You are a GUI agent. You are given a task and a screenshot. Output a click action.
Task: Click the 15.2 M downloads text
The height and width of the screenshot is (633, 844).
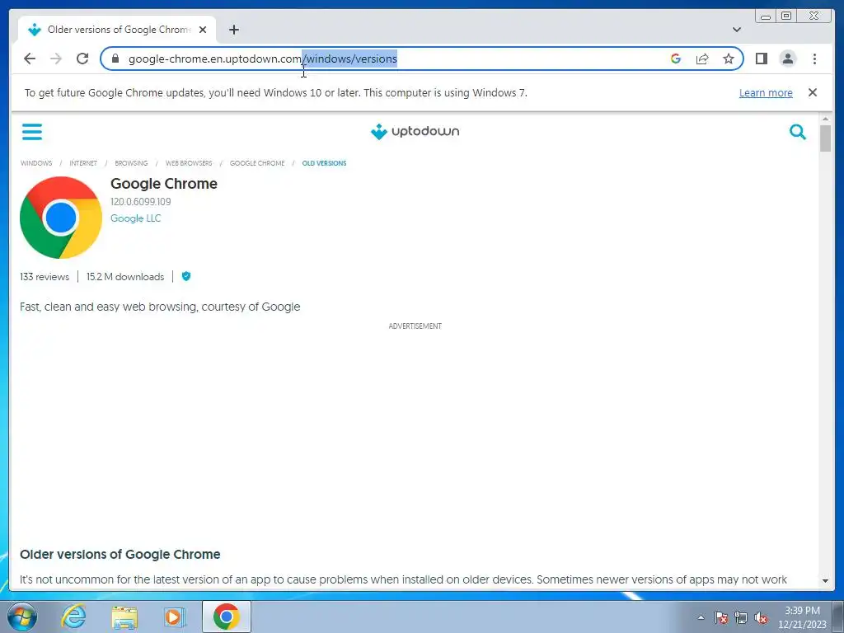pyautogui.click(x=125, y=277)
